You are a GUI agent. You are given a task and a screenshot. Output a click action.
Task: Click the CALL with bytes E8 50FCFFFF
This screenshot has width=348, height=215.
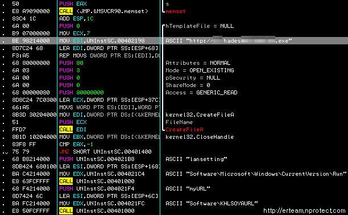pos(97,210)
